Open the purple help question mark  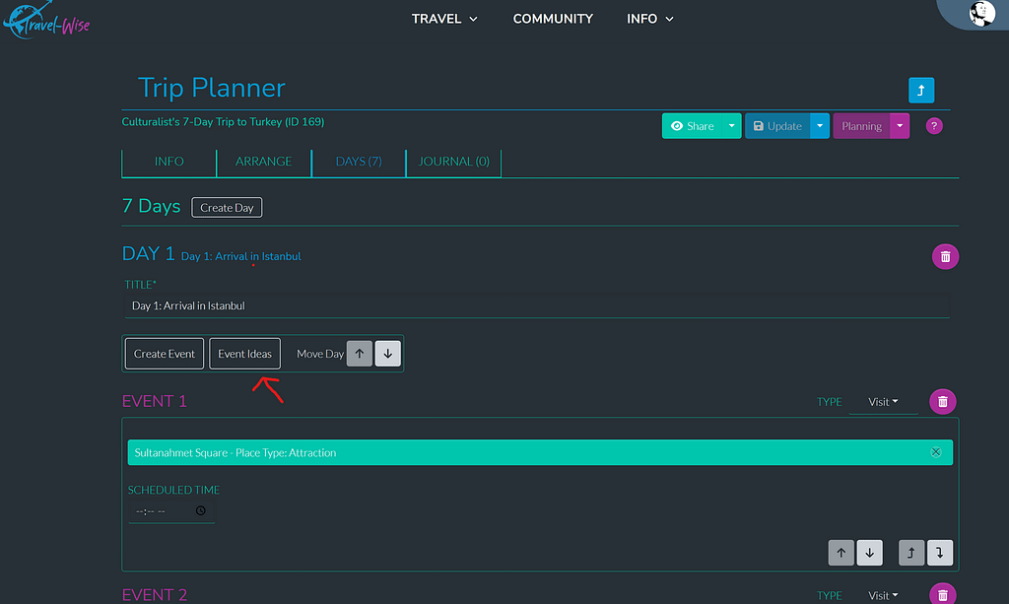(934, 126)
